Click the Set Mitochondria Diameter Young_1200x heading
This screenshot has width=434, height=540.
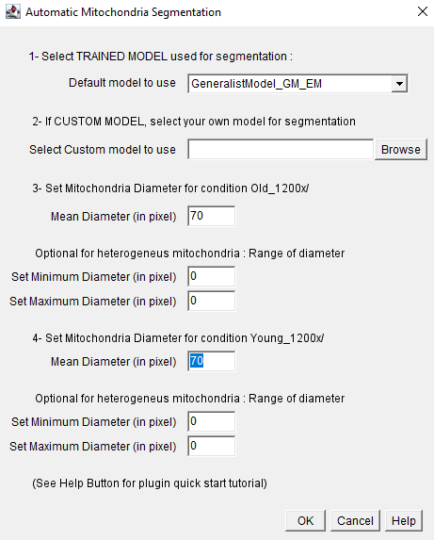pos(178,338)
